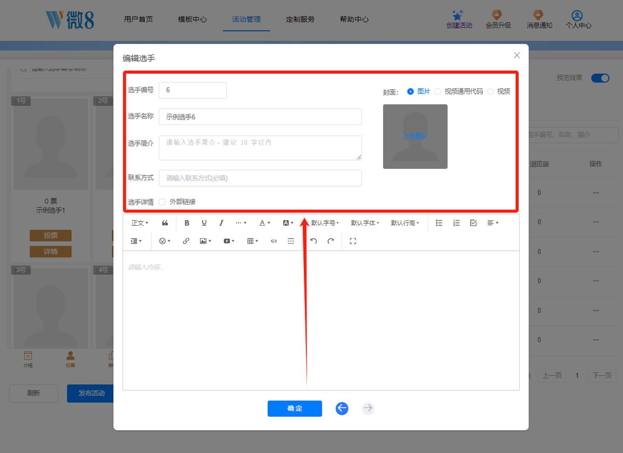The image size is (623, 453).
Task: Insert a to-do checklist in editor
Action: pos(473,223)
